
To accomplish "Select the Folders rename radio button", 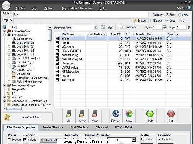I will coord(180,15).
